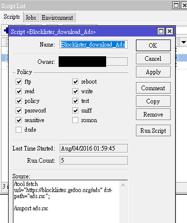This screenshot has width=187, height=223.
Task: Apply the script changes
Action: point(153,72)
